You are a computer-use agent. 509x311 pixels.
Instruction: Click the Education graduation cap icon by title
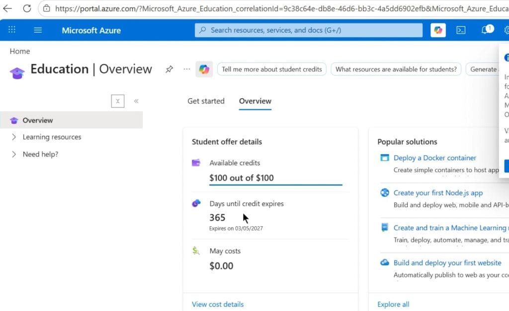[17, 72]
